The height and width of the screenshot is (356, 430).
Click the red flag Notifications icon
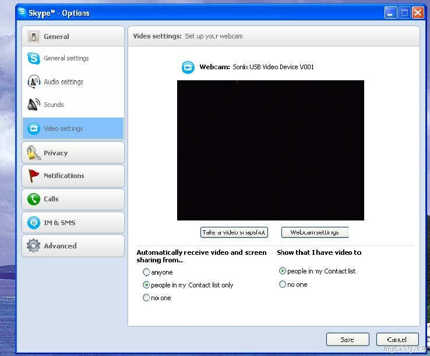click(x=33, y=176)
